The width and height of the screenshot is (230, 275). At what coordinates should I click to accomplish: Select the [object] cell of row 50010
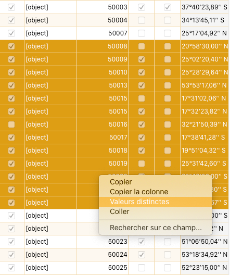[50, 72]
